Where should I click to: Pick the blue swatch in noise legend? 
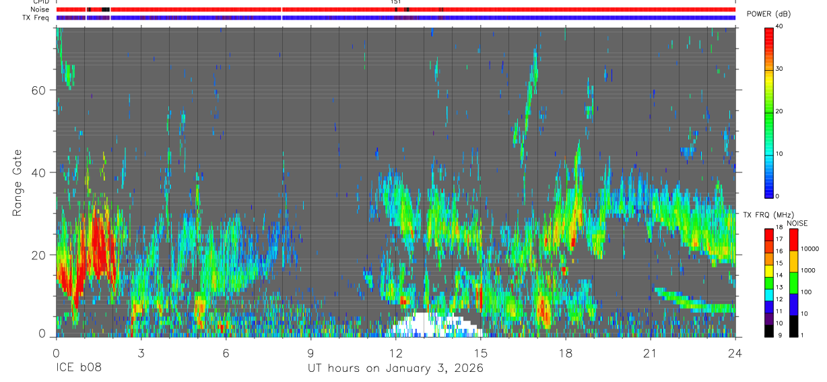[x=793, y=305]
